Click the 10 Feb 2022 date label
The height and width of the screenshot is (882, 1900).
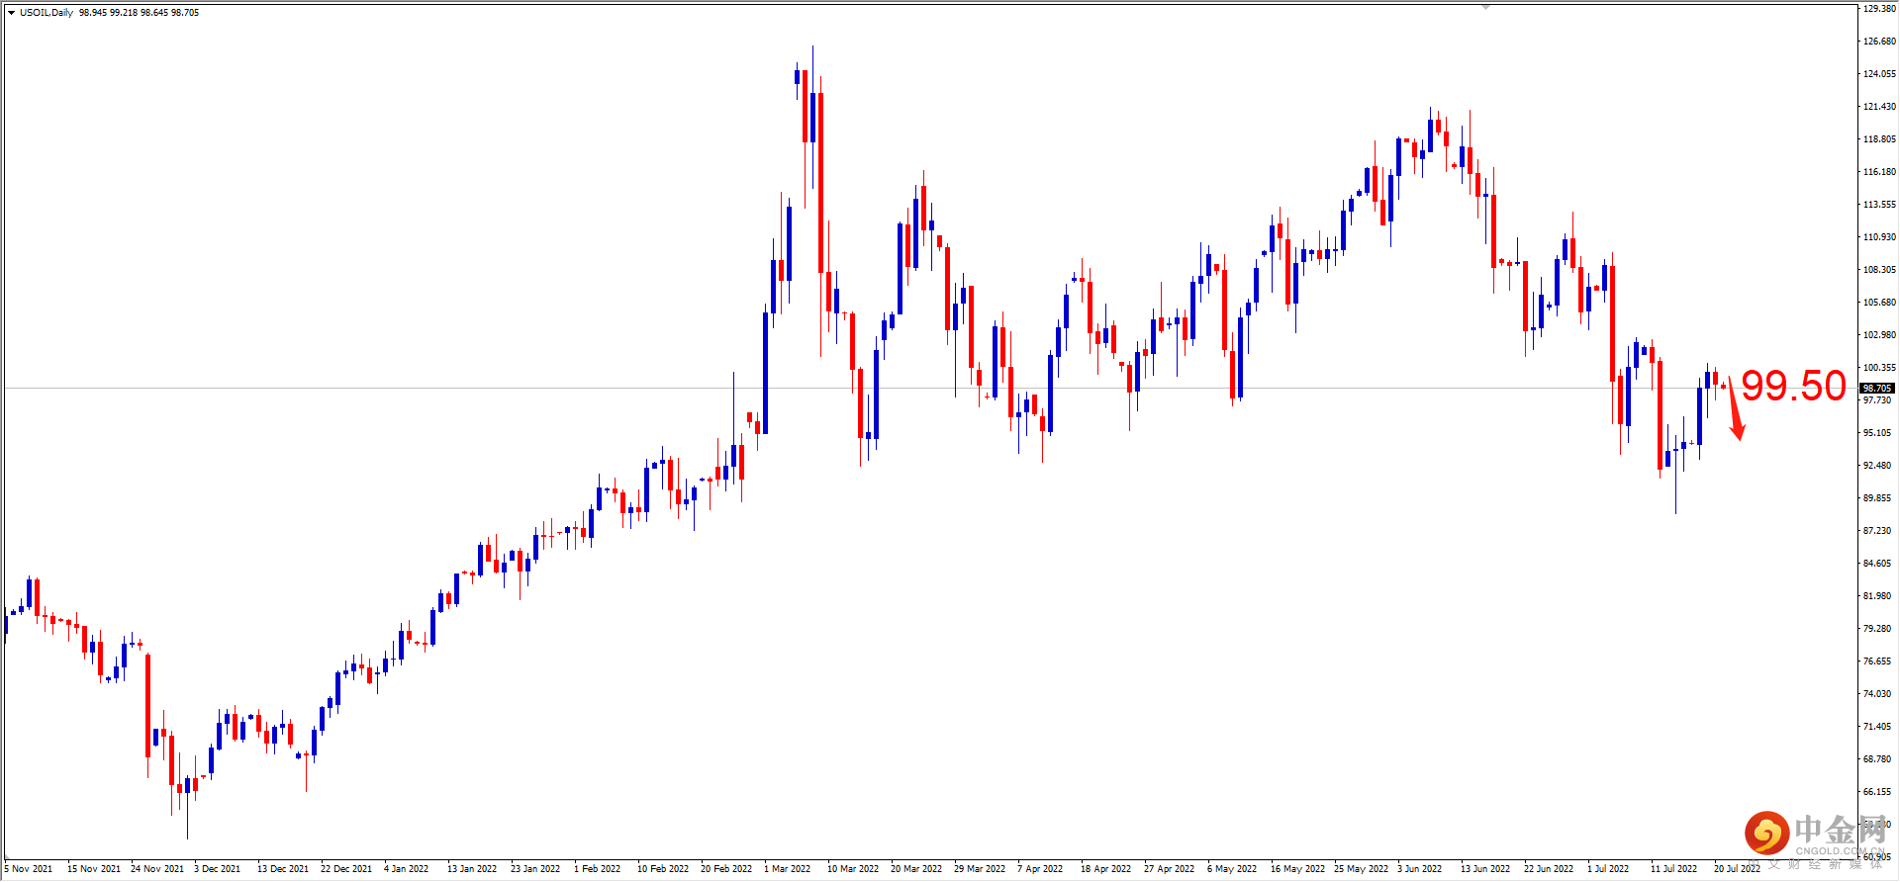pos(663,869)
